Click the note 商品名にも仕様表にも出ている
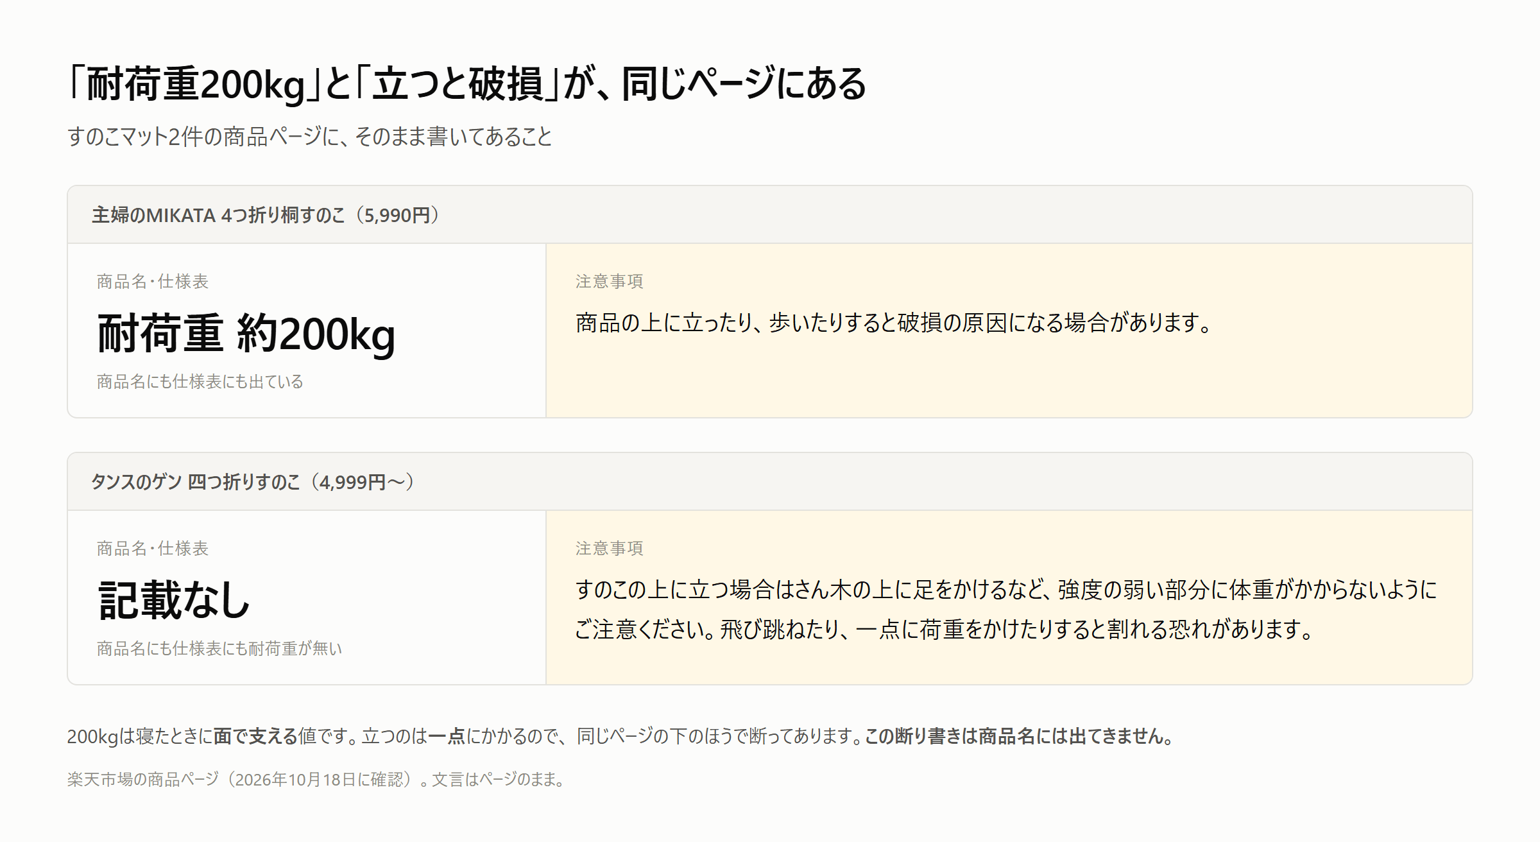The width and height of the screenshot is (1540, 842). point(200,382)
